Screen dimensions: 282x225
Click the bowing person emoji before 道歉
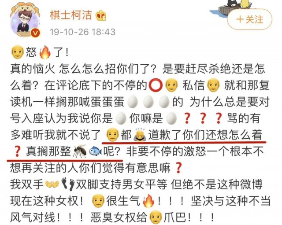[140, 134]
